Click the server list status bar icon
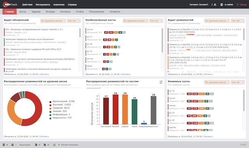The height and width of the screenshot is (148, 249). pos(4,145)
